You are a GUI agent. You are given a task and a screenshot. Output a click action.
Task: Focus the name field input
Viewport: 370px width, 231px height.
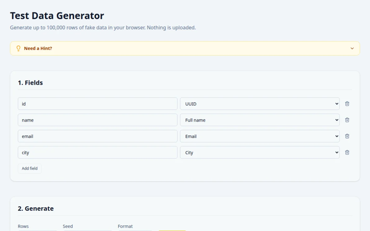pyautogui.click(x=98, y=120)
